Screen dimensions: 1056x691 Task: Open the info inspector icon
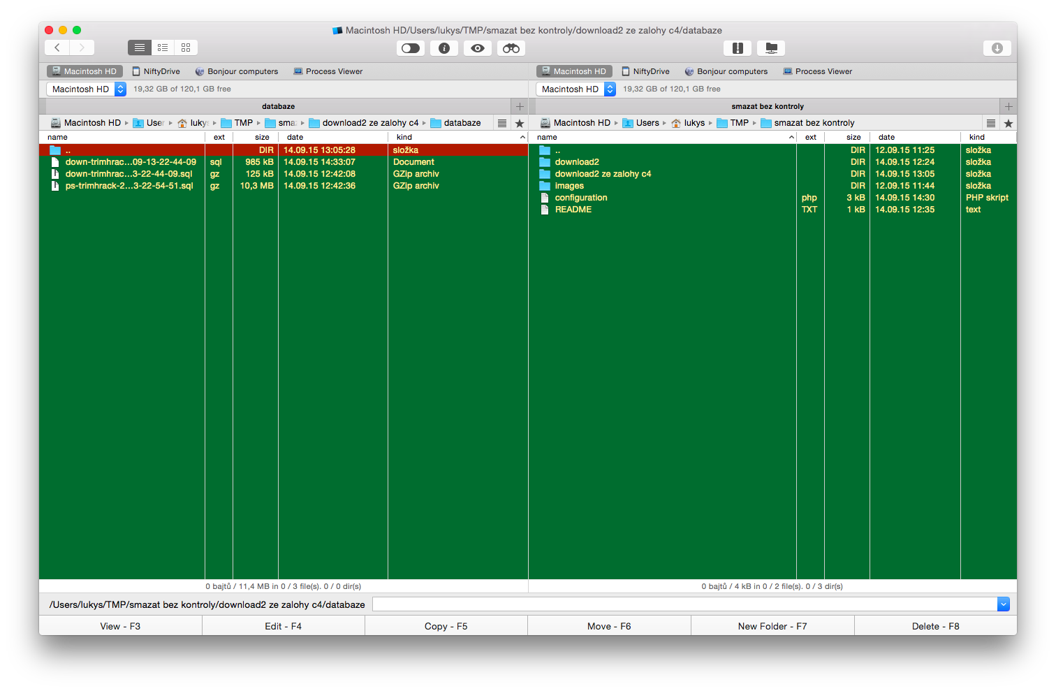click(x=444, y=48)
